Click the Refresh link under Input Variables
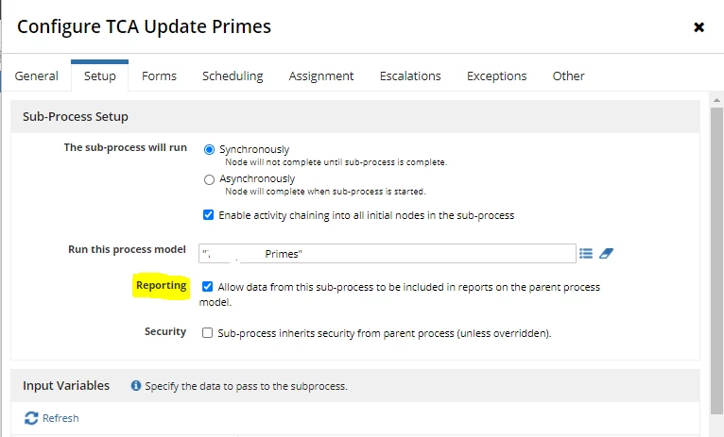This screenshot has height=437, width=724. pos(60,418)
